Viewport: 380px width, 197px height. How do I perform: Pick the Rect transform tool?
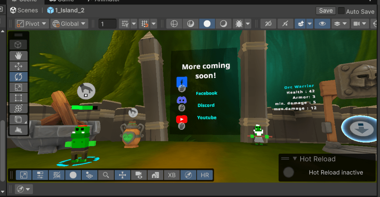coord(18,98)
